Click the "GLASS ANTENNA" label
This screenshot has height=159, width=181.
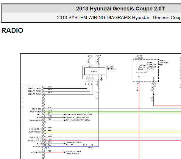pyautogui.click(x=111, y=68)
